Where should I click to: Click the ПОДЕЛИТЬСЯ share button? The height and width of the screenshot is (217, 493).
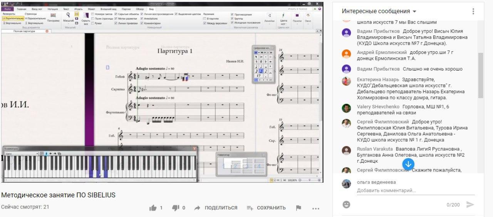[216, 208]
